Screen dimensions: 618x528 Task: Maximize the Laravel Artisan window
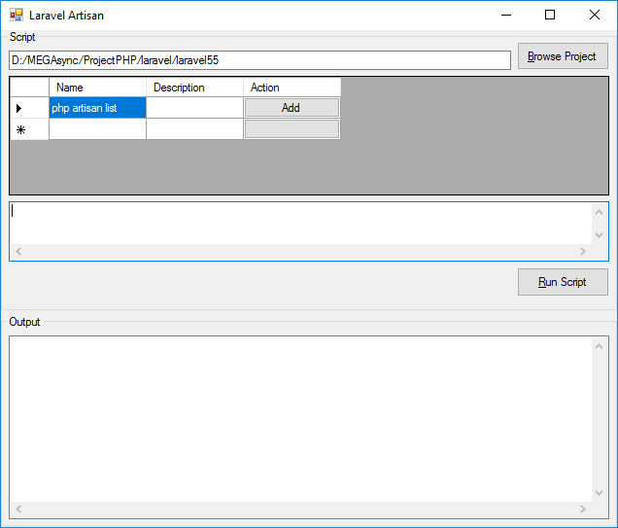point(550,15)
